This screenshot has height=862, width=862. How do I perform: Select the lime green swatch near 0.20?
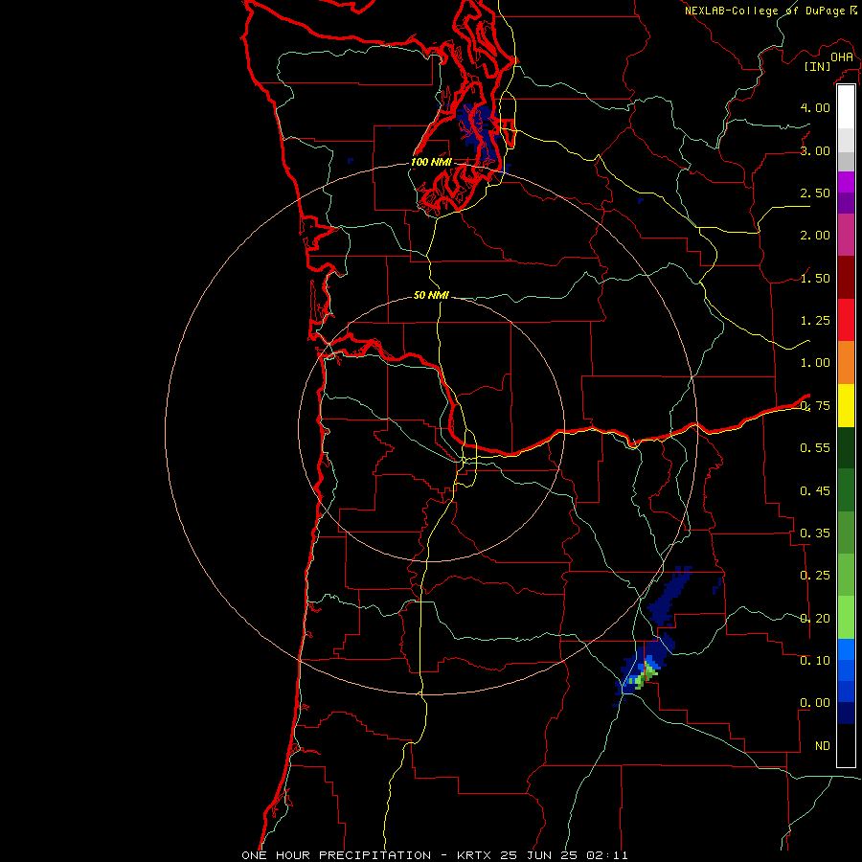pyautogui.click(x=846, y=618)
